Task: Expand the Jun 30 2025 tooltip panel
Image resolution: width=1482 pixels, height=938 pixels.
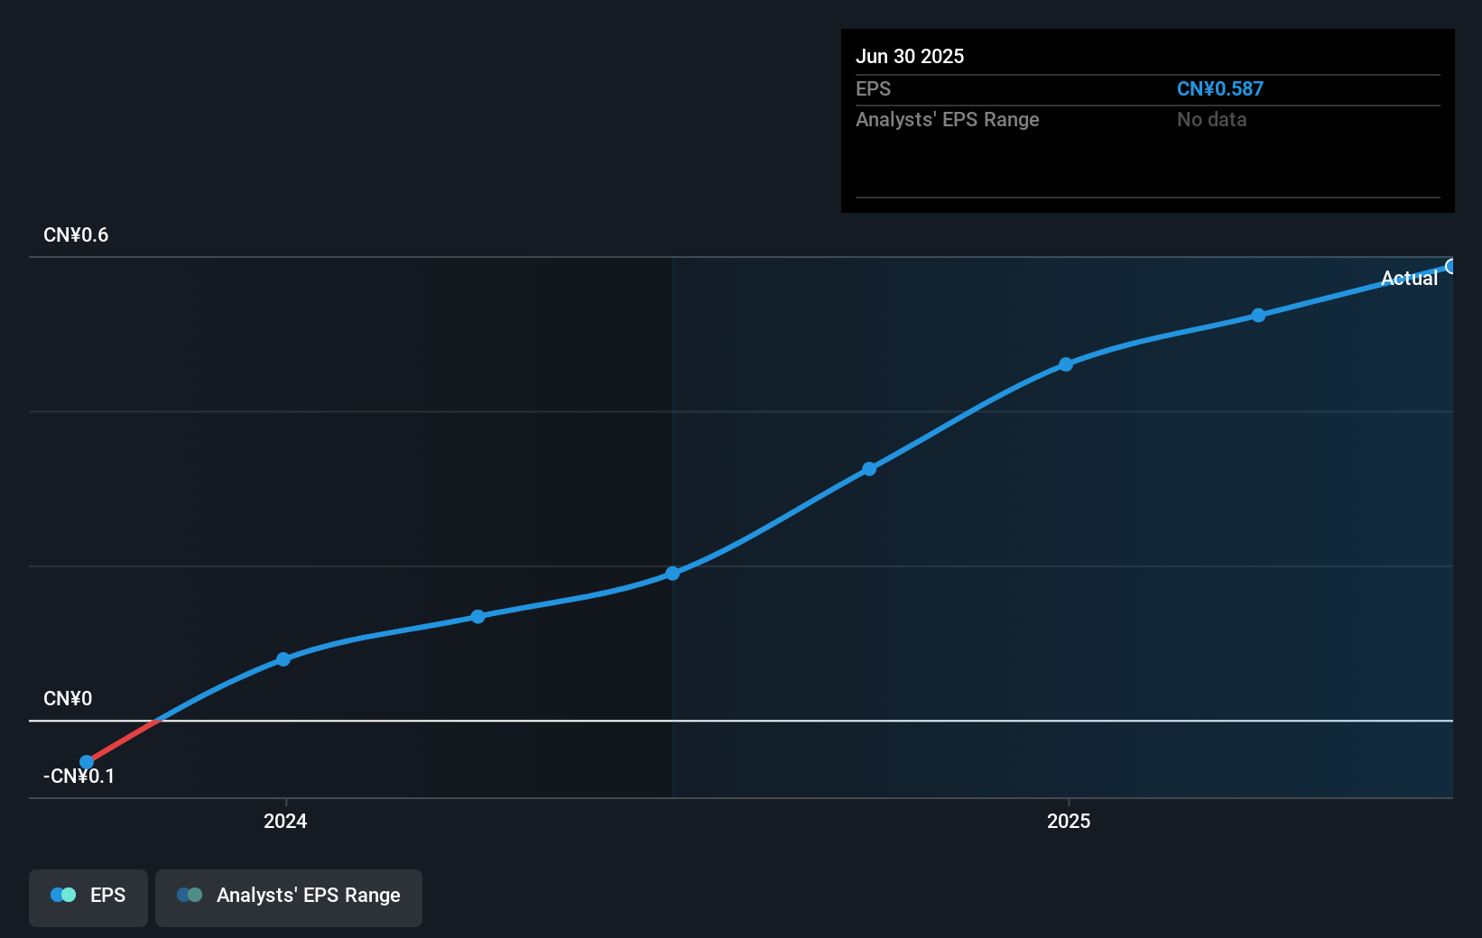Action: 911,56
